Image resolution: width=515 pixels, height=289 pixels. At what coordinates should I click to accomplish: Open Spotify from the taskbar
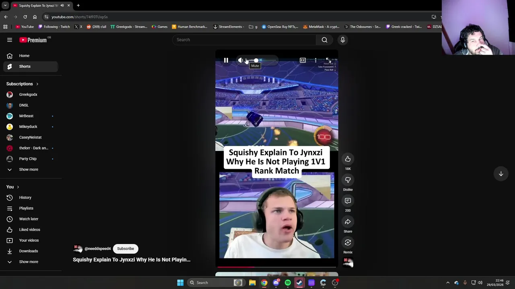click(x=288, y=283)
